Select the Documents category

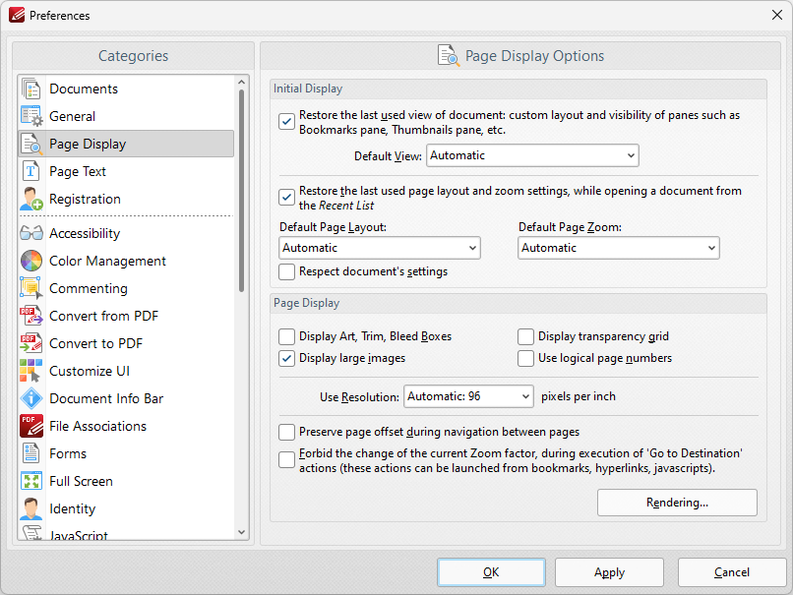coord(127,89)
